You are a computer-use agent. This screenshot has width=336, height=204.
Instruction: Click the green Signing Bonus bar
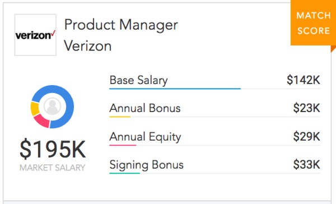124,173
